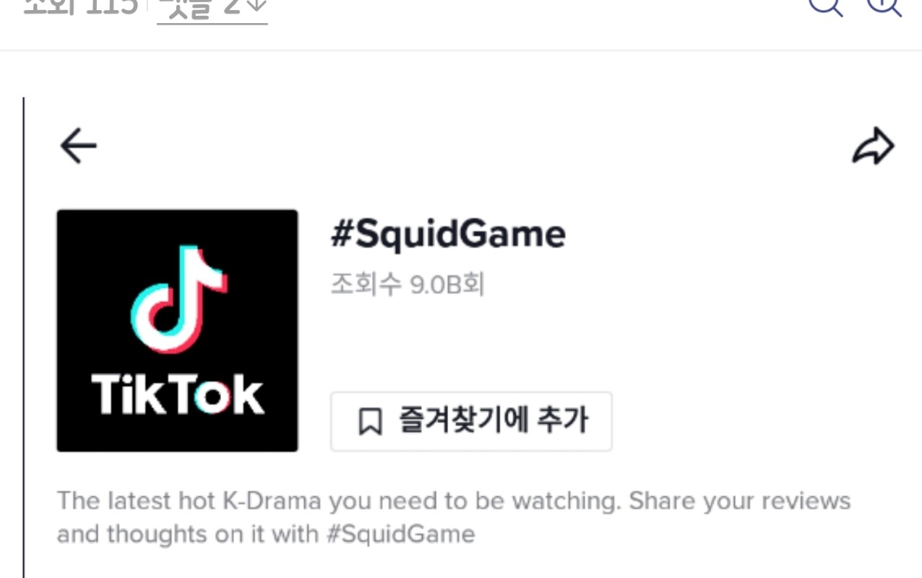The width and height of the screenshot is (922, 578).
Task: Click the TikTok musical note logo
Action: [179, 300]
